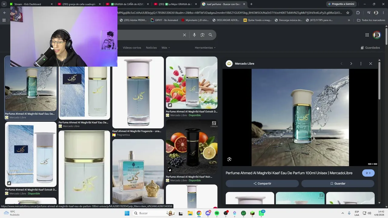This screenshot has width=388, height=218.
Task: Open the Google account avatar menu
Action: [377, 35]
